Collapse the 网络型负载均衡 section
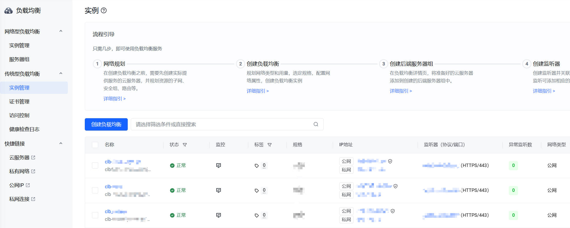This screenshot has width=570, height=228. 61,31
